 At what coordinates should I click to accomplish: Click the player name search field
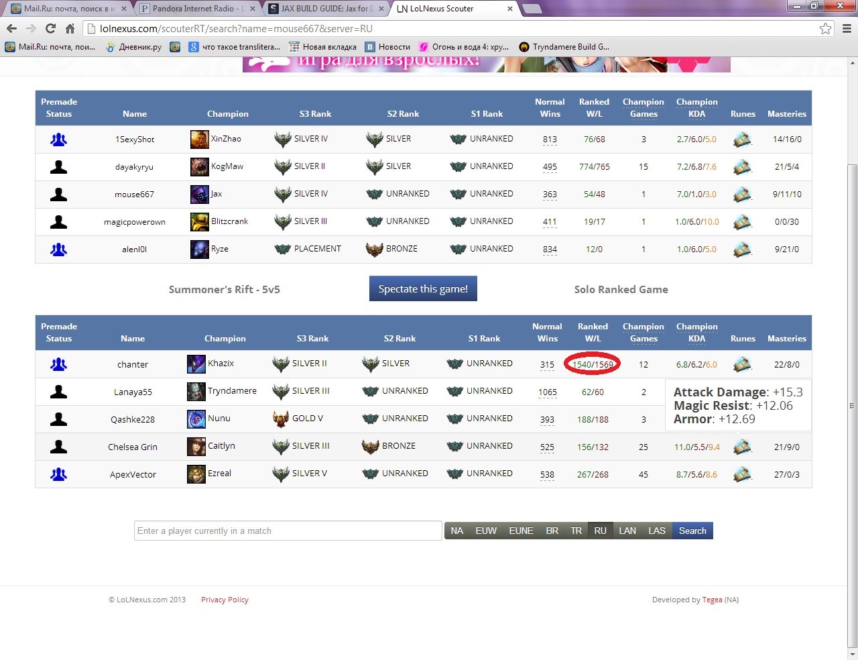pyautogui.click(x=288, y=531)
